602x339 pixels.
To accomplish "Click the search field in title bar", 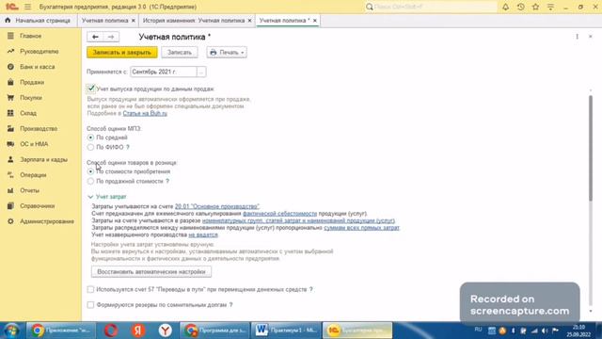I will click(435, 7).
